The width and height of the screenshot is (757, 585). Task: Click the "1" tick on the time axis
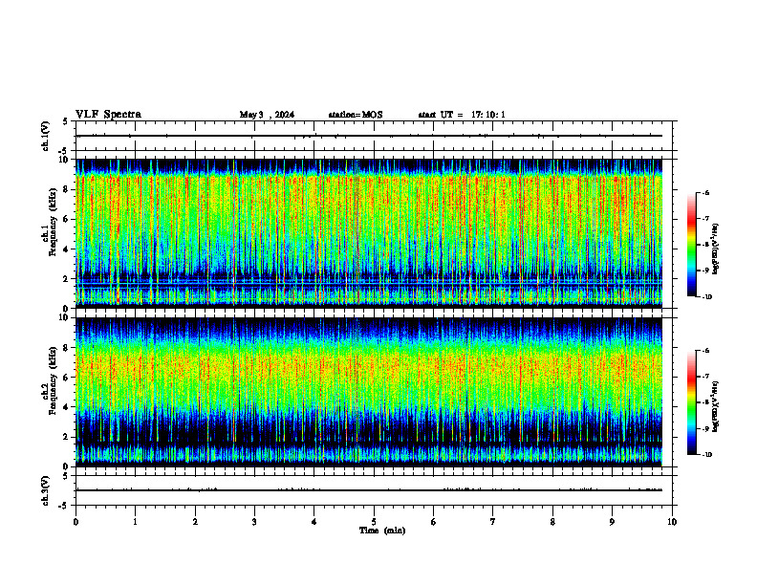(135, 522)
